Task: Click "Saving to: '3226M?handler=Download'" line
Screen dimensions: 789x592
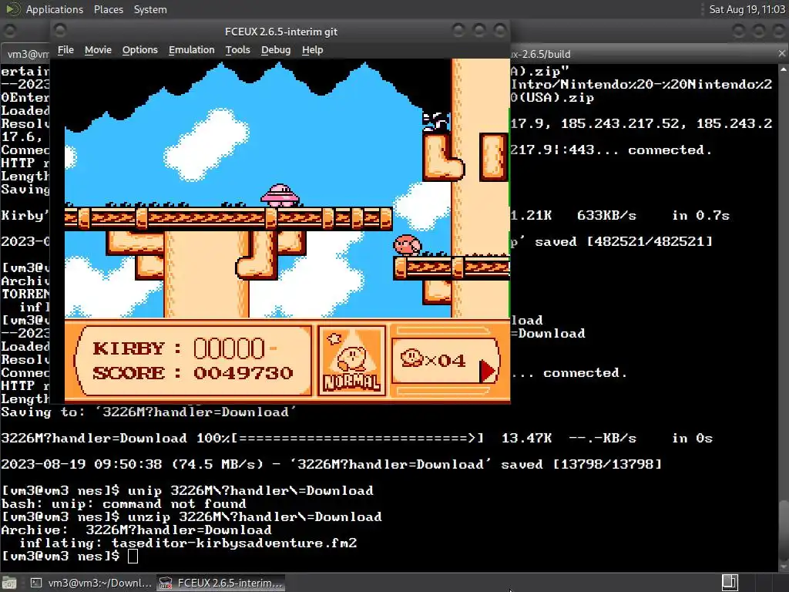Action: (149, 412)
